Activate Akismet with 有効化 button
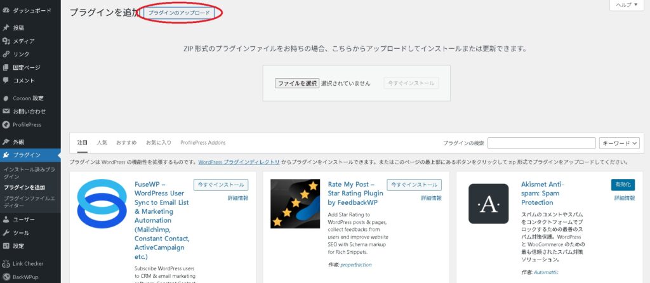Viewport: 650px width, 283px height. pos(623,185)
